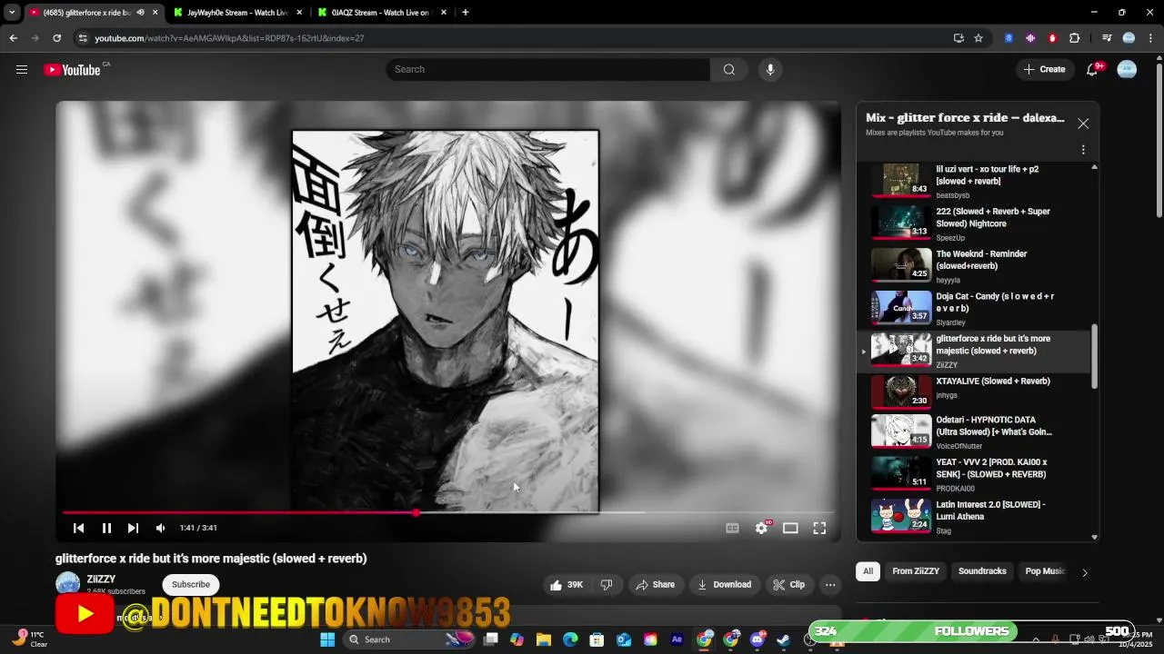Play 222 Slowed Reverb Nightcore video

(973, 223)
